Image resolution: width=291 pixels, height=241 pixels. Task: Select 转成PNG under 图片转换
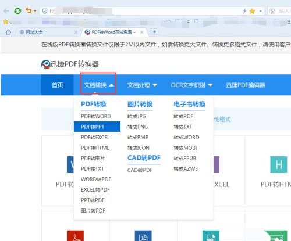(137, 127)
